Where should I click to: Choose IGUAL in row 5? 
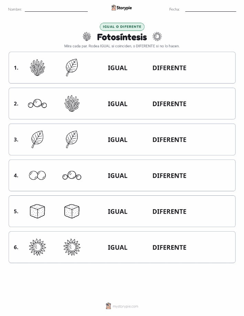[118, 211]
